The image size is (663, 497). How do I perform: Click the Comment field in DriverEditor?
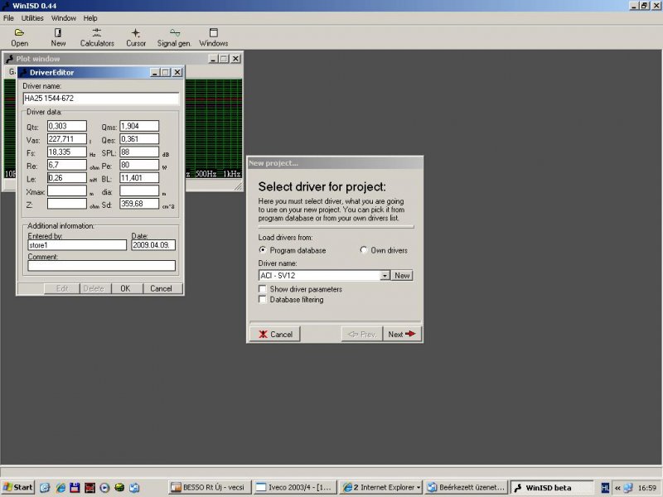(101, 265)
